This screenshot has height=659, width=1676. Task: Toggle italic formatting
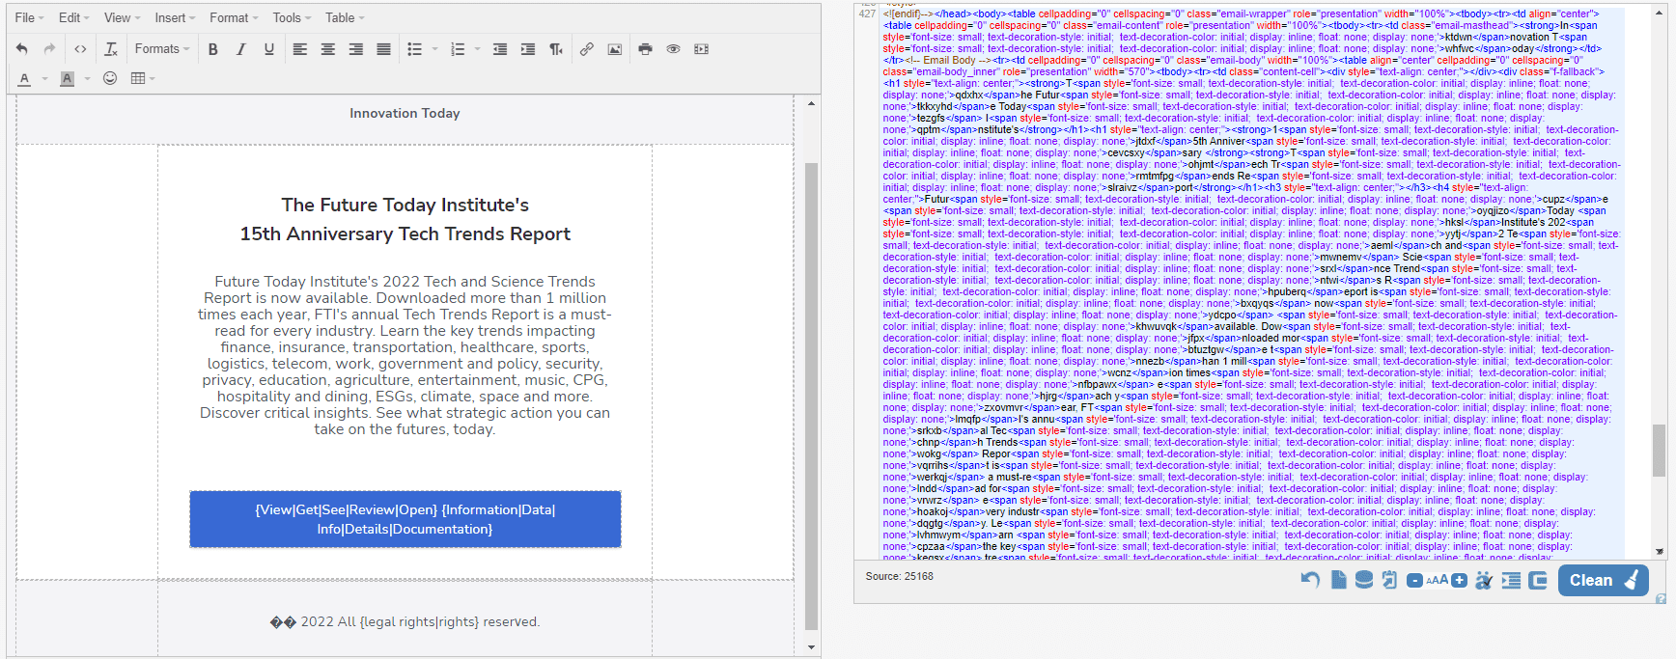(241, 49)
